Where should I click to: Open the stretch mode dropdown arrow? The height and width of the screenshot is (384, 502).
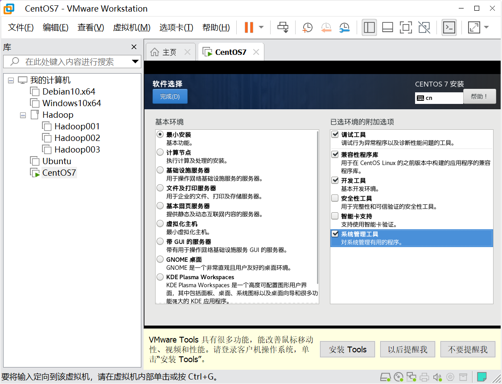pyautogui.click(x=486, y=27)
